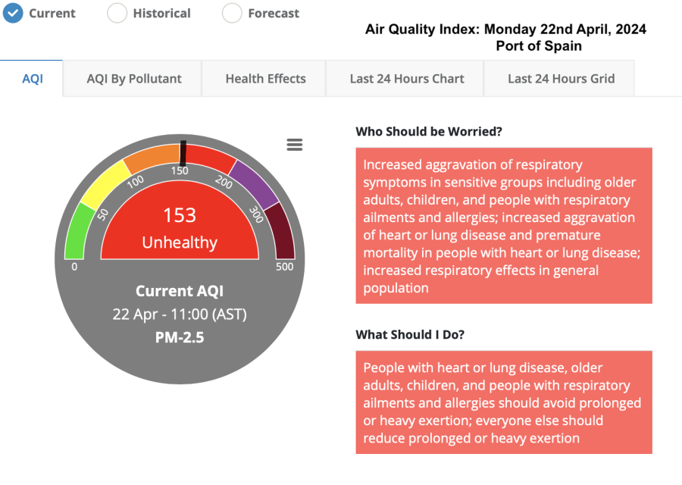Select the Forecast radio option
The height and width of the screenshot is (485, 682).
(233, 13)
